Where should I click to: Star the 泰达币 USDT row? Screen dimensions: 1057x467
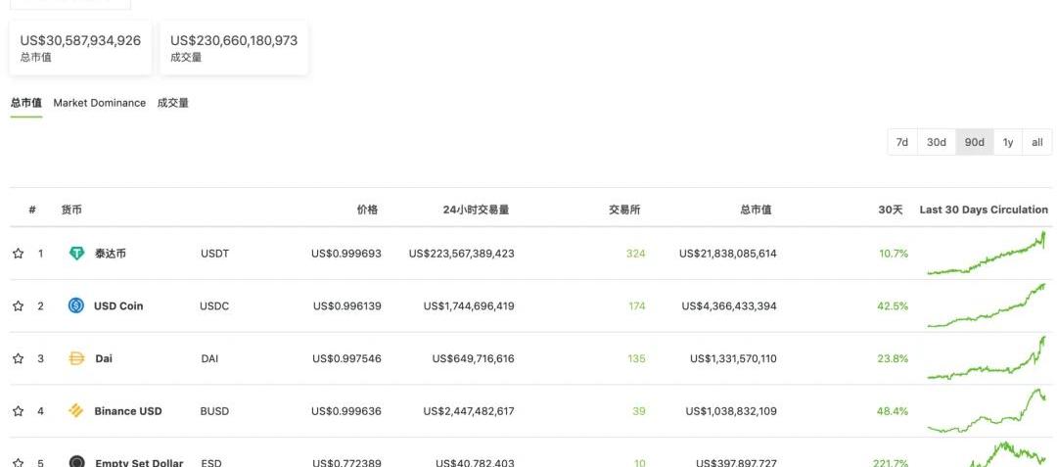click(19, 254)
